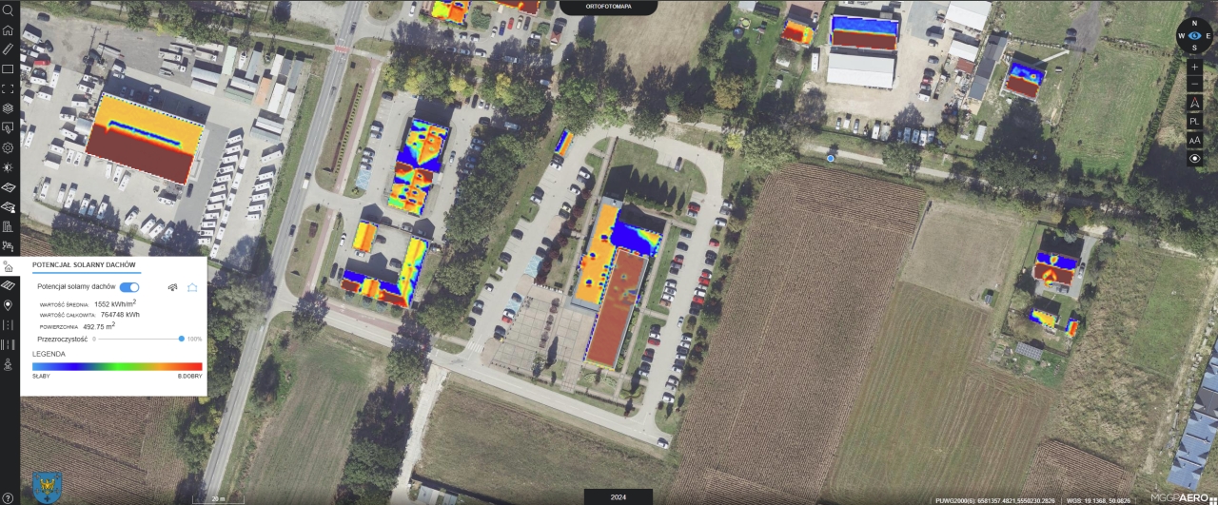Click the POTENCJAŁ SOLARNY DACHÓW tab header
Screen dimensions: 1218x505
84,264
